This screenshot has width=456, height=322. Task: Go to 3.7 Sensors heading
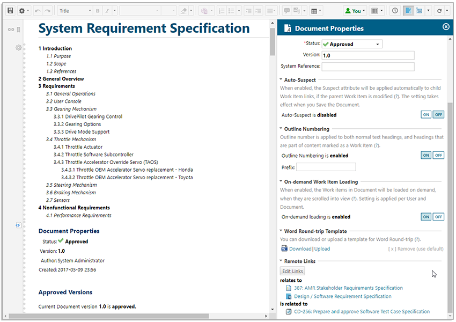point(57,200)
